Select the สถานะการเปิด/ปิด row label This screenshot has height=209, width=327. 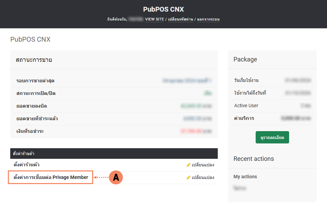36,93
